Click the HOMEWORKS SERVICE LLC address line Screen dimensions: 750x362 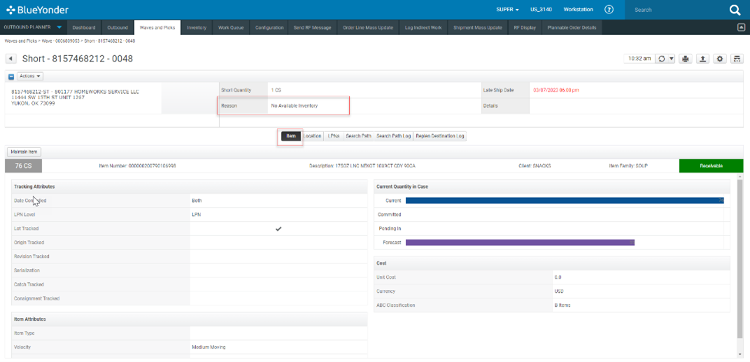click(75, 92)
